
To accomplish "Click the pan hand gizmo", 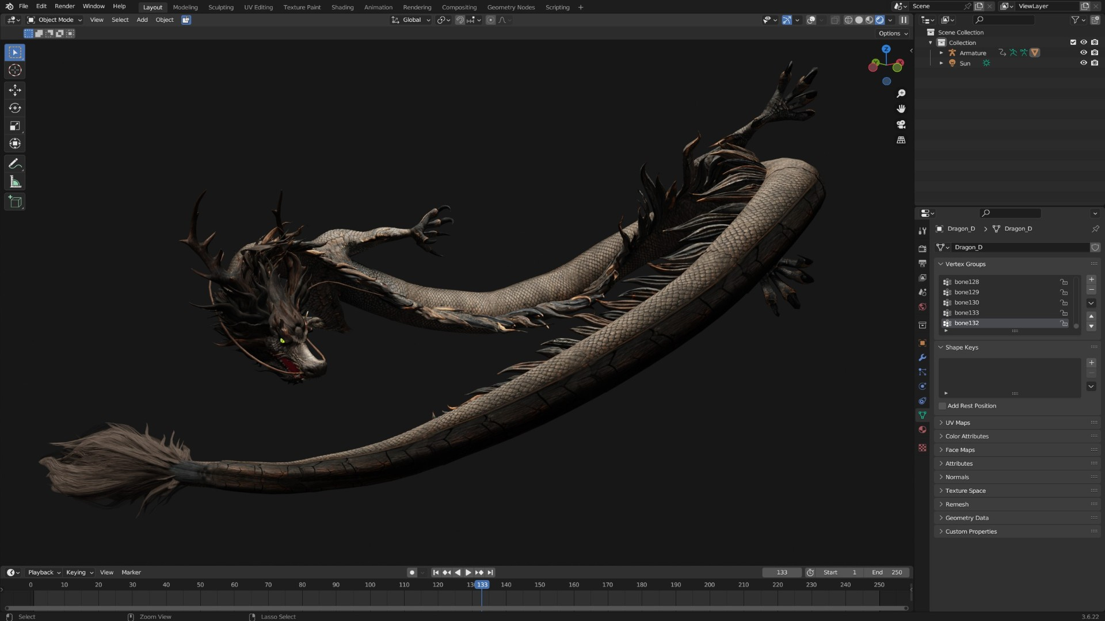I will [x=901, y=109].
